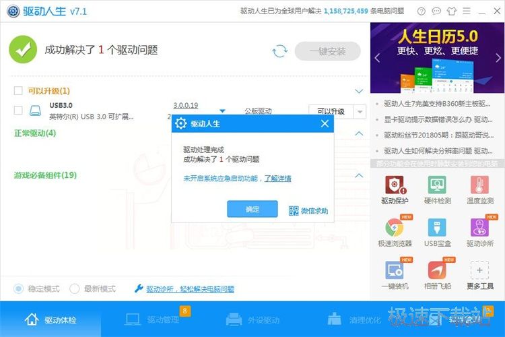Click the 驱动人生 logo icon in title bar
The image size is (505, 337).
[x=13, y=11]
